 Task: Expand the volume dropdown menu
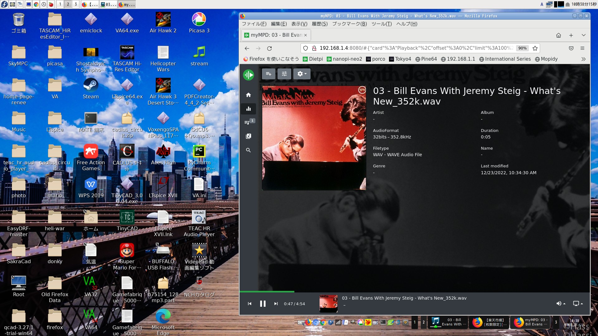pyautogui.click(x=561, y=304)
